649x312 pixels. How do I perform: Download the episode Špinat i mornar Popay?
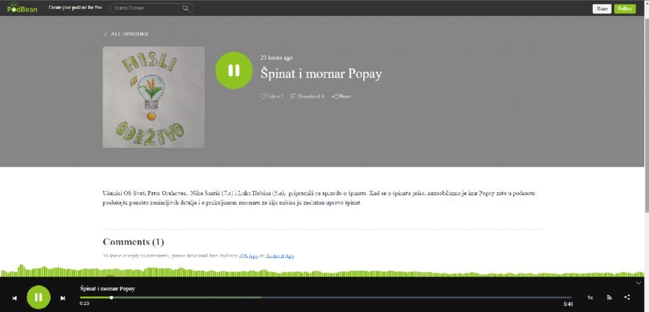click(307, 96)
